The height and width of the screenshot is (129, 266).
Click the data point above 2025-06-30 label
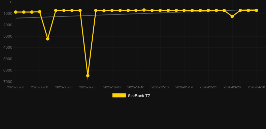(x=40, y=12)
